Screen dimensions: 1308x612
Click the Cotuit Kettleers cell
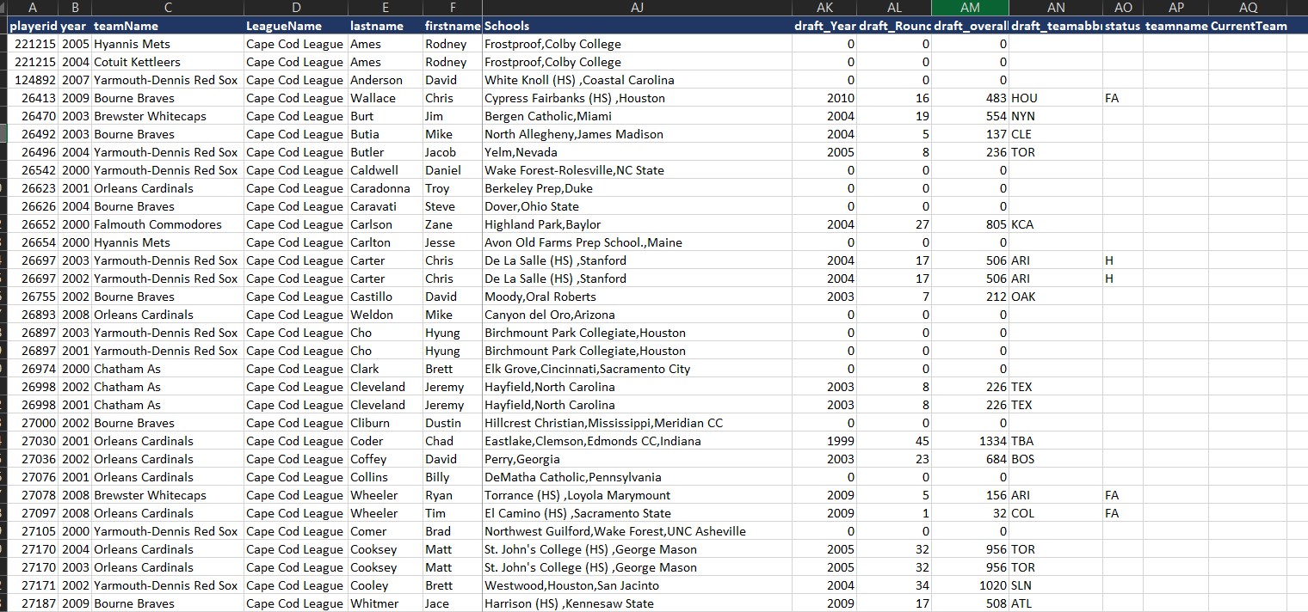point(138,62)
